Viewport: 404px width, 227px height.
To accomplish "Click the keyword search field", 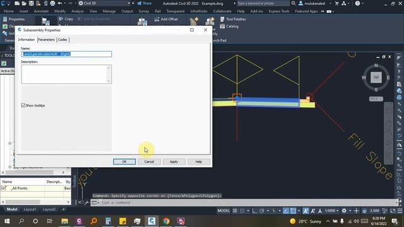I will click(x=263, y=3).
